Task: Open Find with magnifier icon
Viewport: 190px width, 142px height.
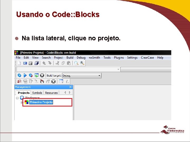Action: pos(76,63)
